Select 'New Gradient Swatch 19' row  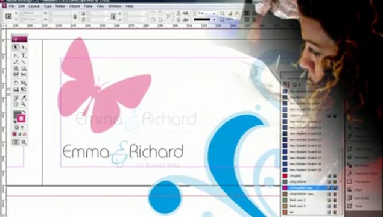point(310,169)
